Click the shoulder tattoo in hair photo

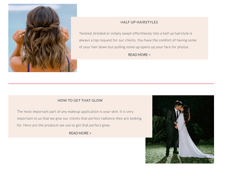[x=67, y=67]
